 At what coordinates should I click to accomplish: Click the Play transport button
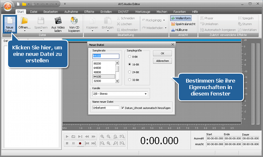pos(67,136)
